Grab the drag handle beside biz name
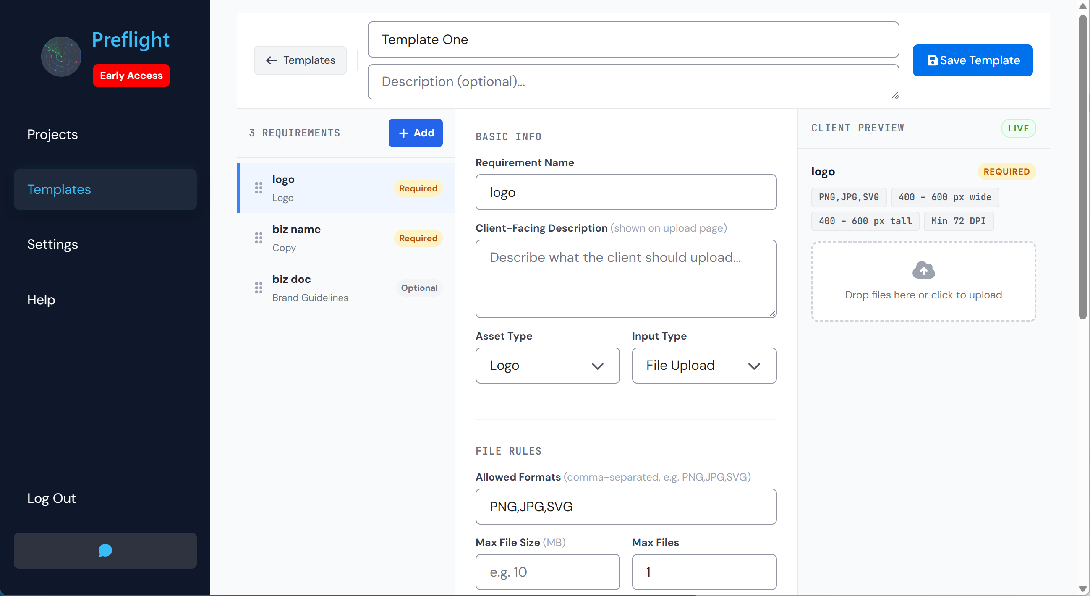This screenshot has height=596, width=1090. point(259,238)
